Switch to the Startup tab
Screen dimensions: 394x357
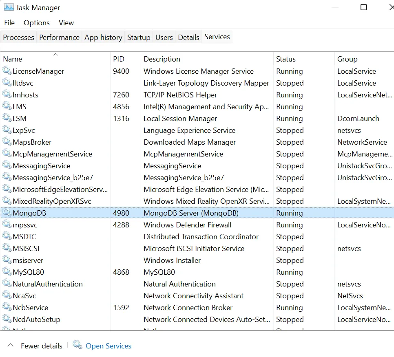[139, 37]
